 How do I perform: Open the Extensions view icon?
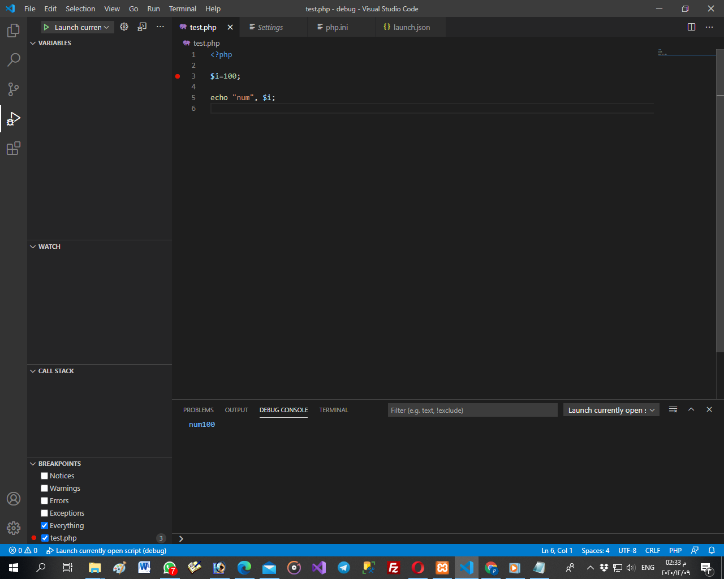coord(14,148)
